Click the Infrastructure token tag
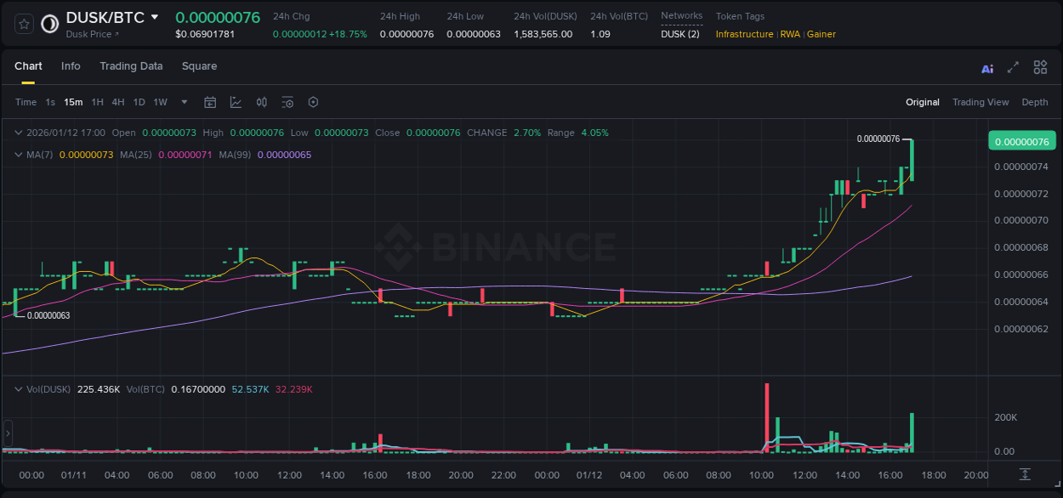Image resolution: width=1063 pixels, height=498 pixels. pos(744,34)
